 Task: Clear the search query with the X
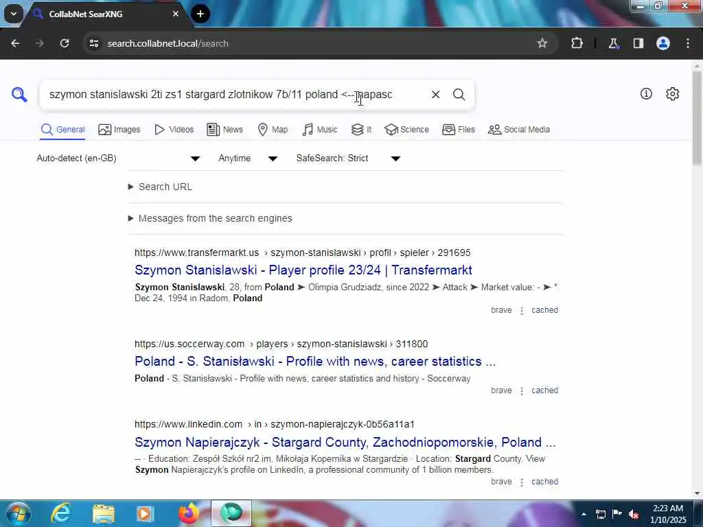point(435,95)
